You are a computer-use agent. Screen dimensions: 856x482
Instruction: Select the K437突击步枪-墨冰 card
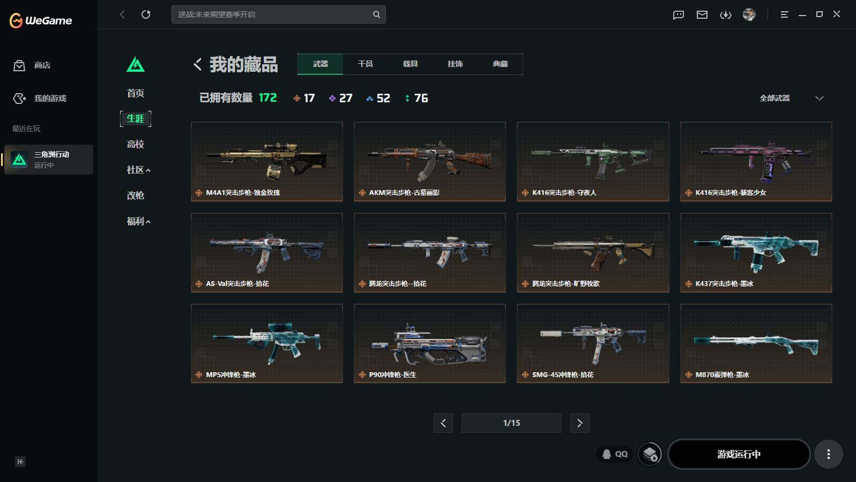pyautogui.click(x=756, y=253)
